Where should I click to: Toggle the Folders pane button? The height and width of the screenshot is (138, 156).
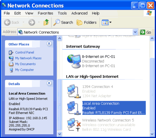point(86,22)
